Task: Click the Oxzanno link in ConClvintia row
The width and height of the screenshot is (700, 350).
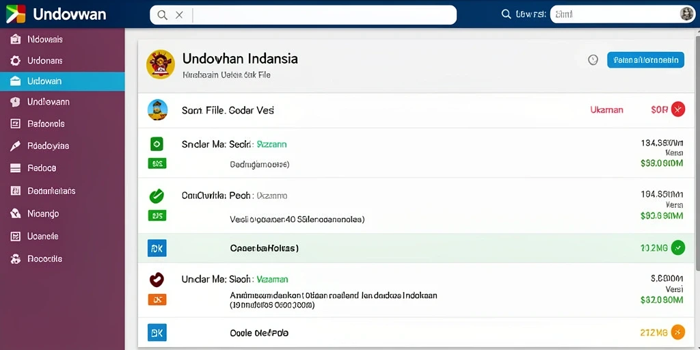Action: 272,196
